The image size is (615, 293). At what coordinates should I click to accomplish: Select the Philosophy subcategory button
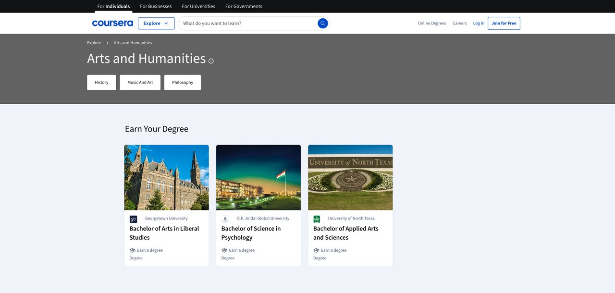pyautogui.click(x=183, y=82)
